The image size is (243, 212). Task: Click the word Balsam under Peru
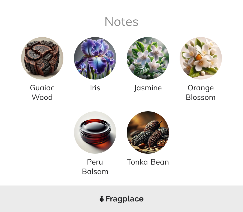click(x=95, y=172)
